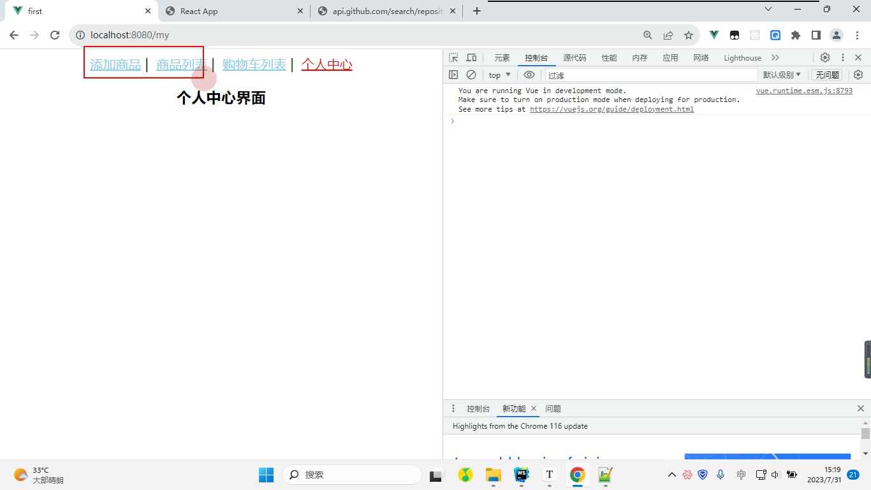
Task: Click the console 过滤 filter field
Action: click(650, 75)
